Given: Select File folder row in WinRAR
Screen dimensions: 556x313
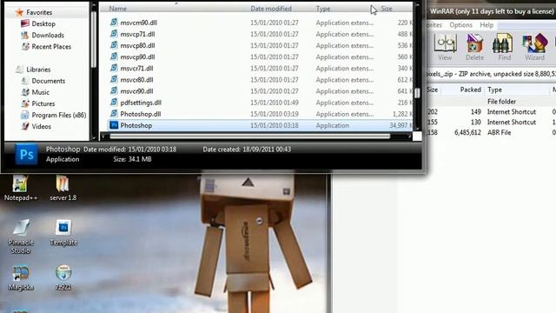Looking at the screenshot, I should 491,102.
